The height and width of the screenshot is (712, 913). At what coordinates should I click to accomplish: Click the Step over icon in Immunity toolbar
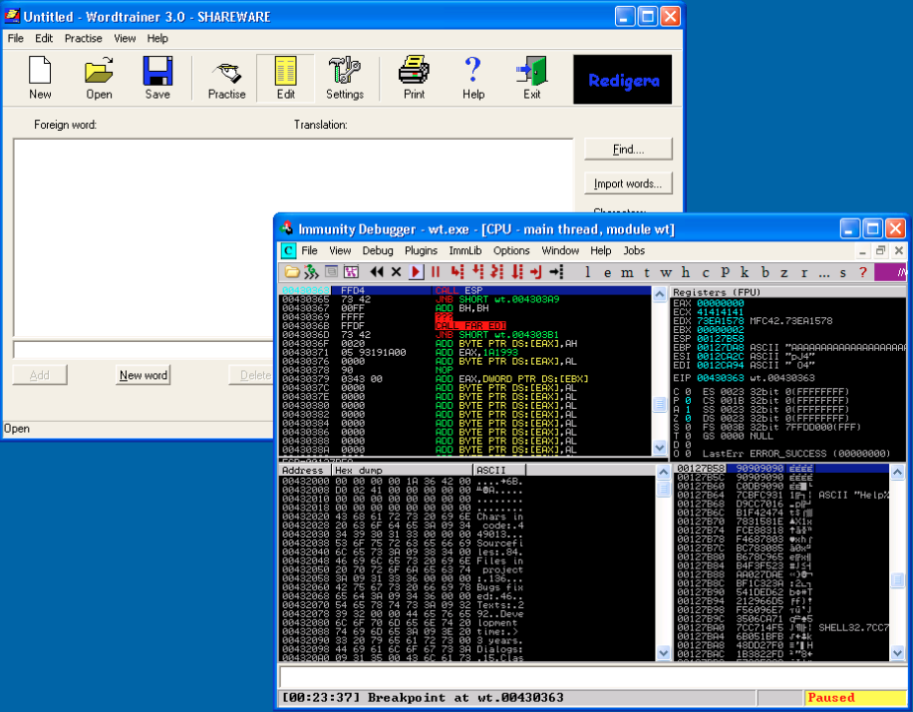(x=477, y=272)
